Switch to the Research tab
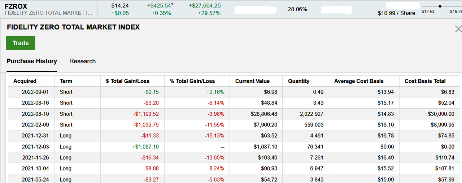462x183 pixels. click(82, 61)
